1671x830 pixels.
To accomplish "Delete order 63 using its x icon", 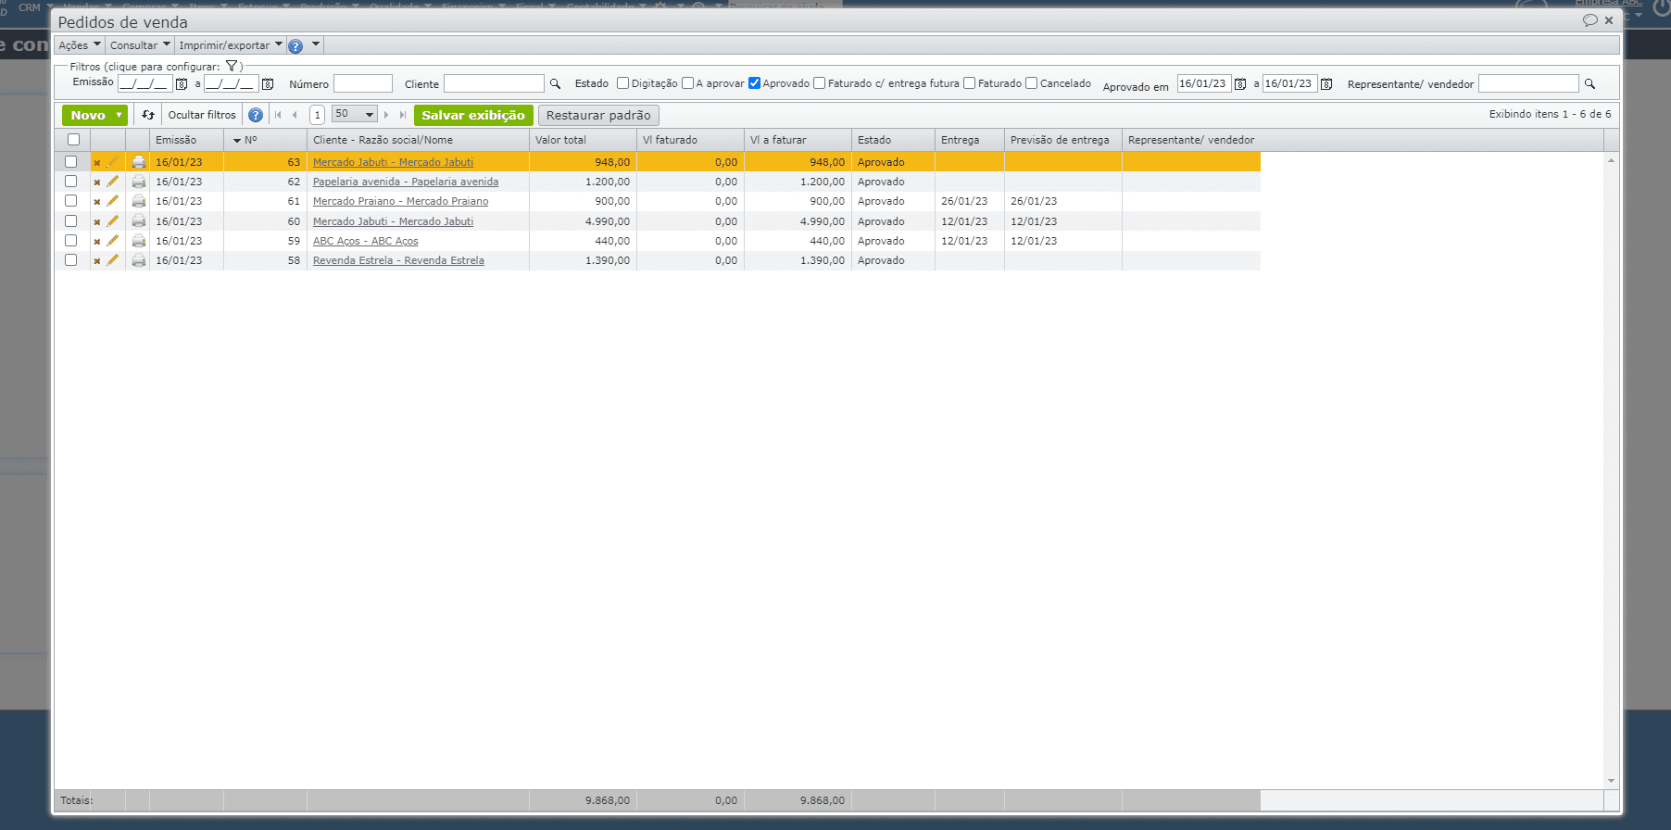I will pyautogui.click(x=96, y=163).
